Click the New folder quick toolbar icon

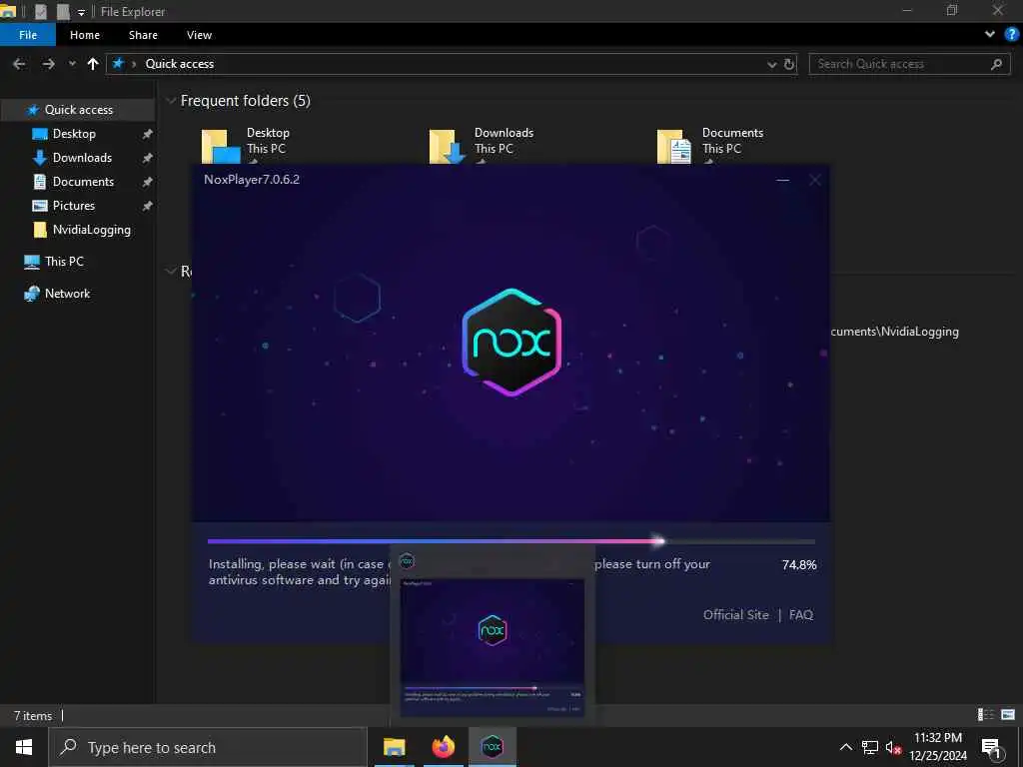[x=63, y=11]
